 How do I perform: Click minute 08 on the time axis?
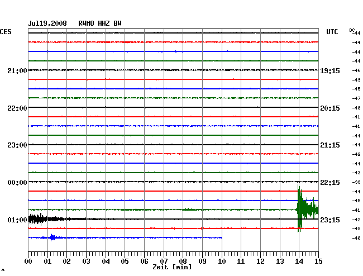point(183,261)
